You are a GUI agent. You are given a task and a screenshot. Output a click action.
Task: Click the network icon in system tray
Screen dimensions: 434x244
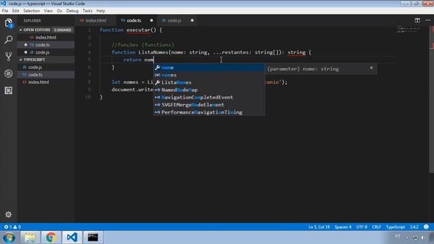pyautogui.click(x=415, y=237)
